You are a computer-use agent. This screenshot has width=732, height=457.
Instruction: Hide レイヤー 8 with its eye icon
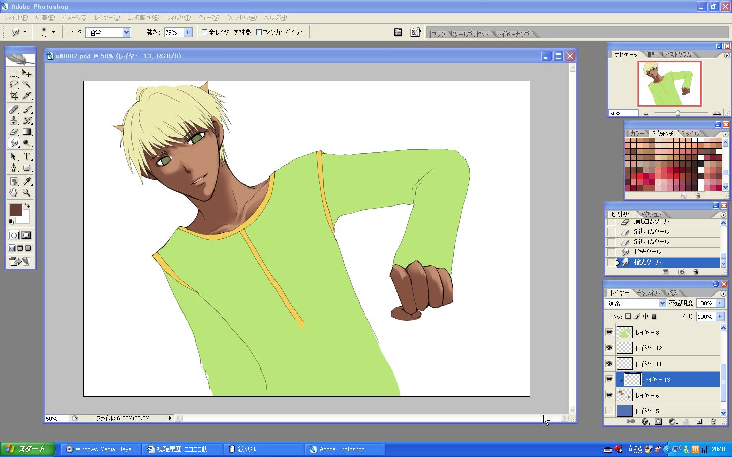609,332
